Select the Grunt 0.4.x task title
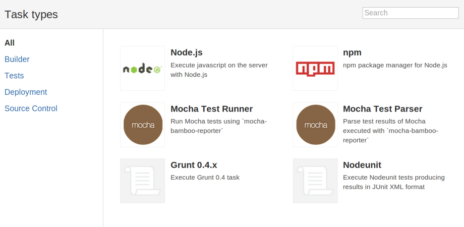The image size is (464, 227). tap(194, 165)
